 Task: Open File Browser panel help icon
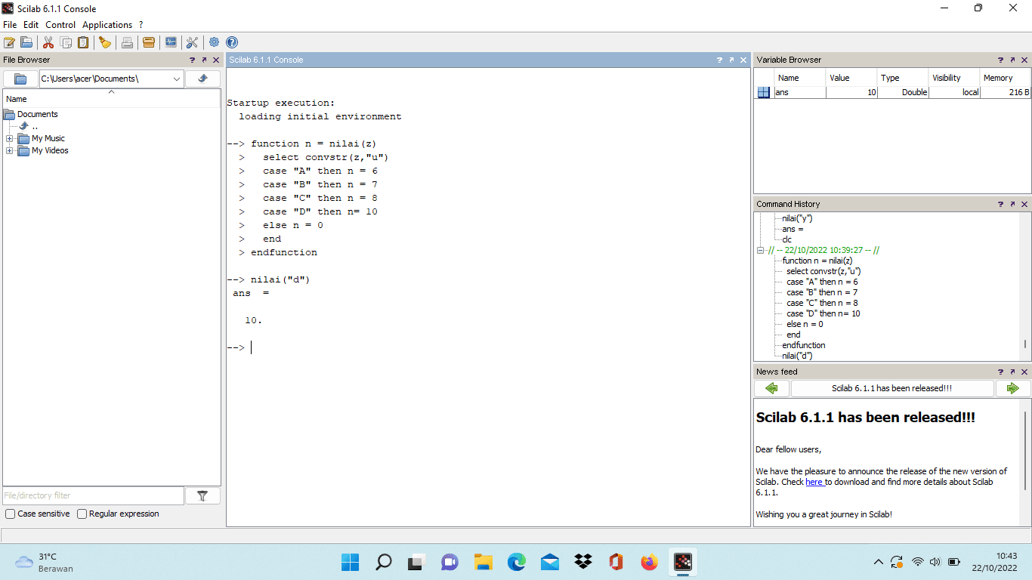tap(192, 60)
